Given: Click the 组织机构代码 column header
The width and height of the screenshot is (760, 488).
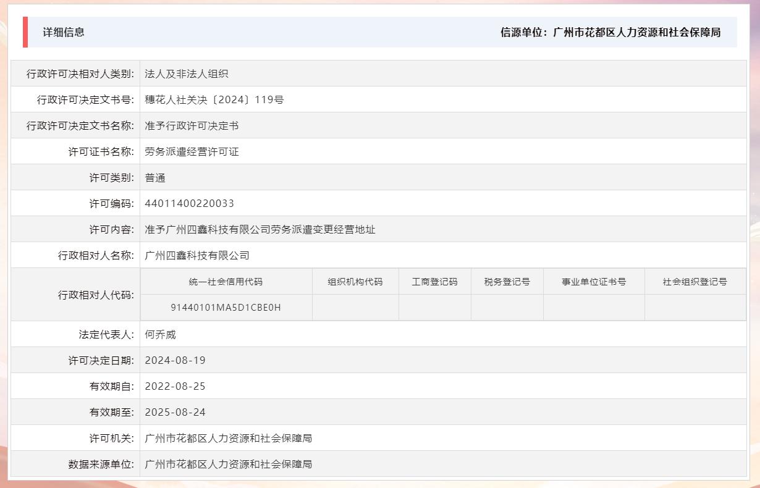Looking at the screenshot, I should click(355, 282).
